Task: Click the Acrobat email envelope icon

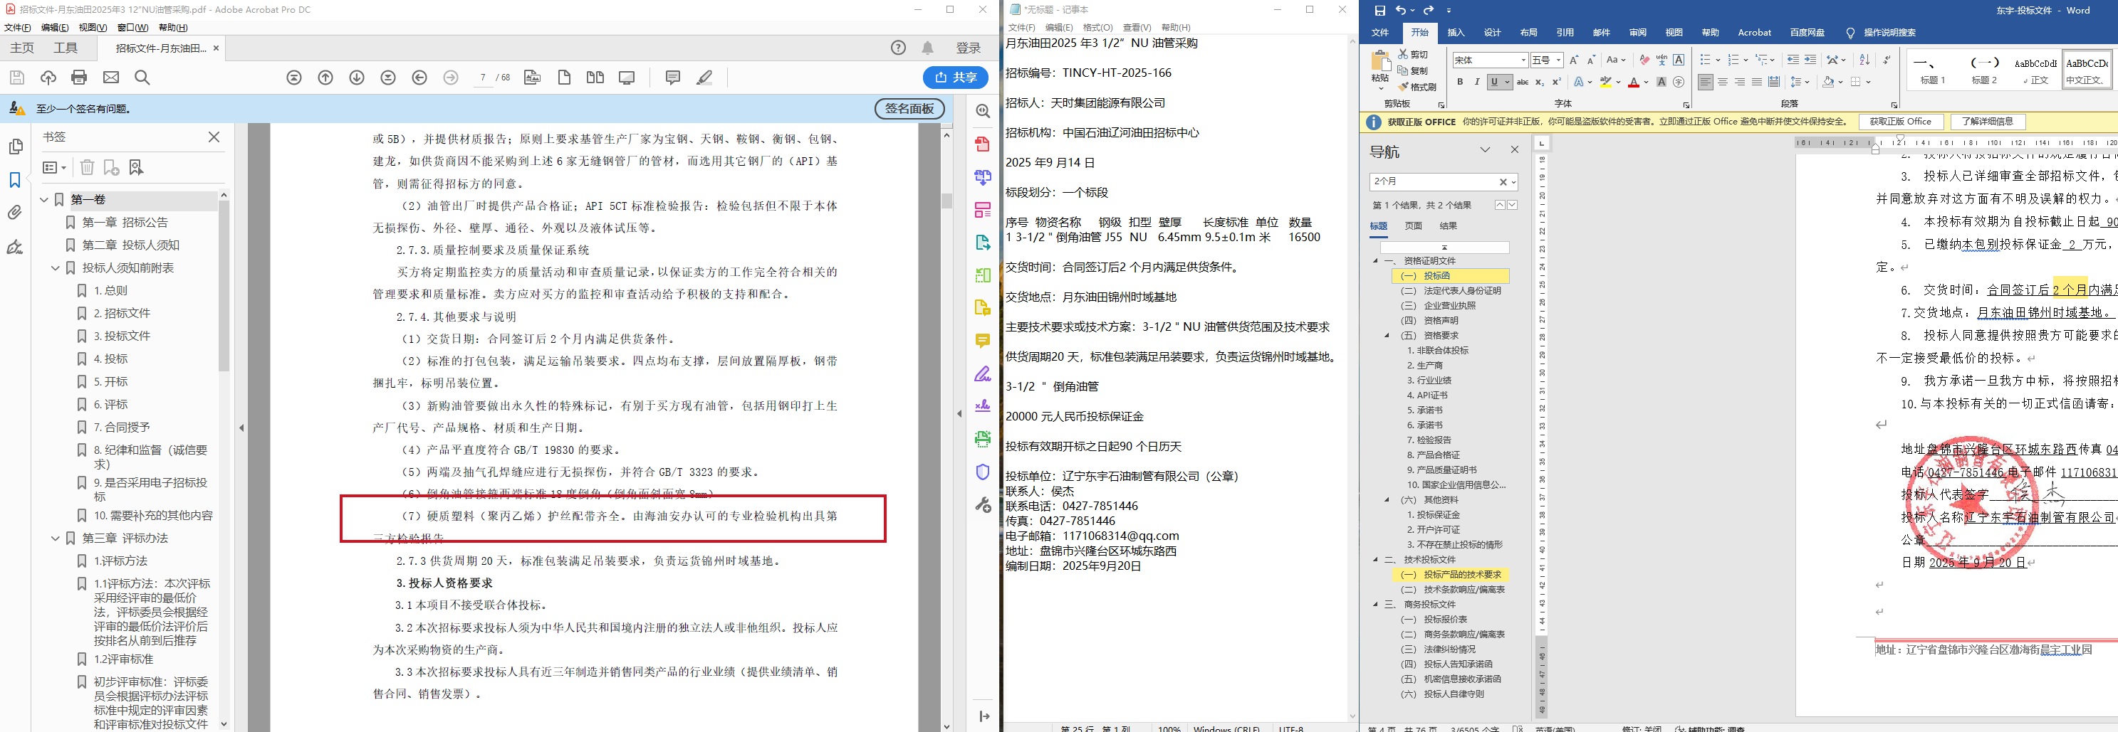Action: pyautogui.click(x=111, y=78)
